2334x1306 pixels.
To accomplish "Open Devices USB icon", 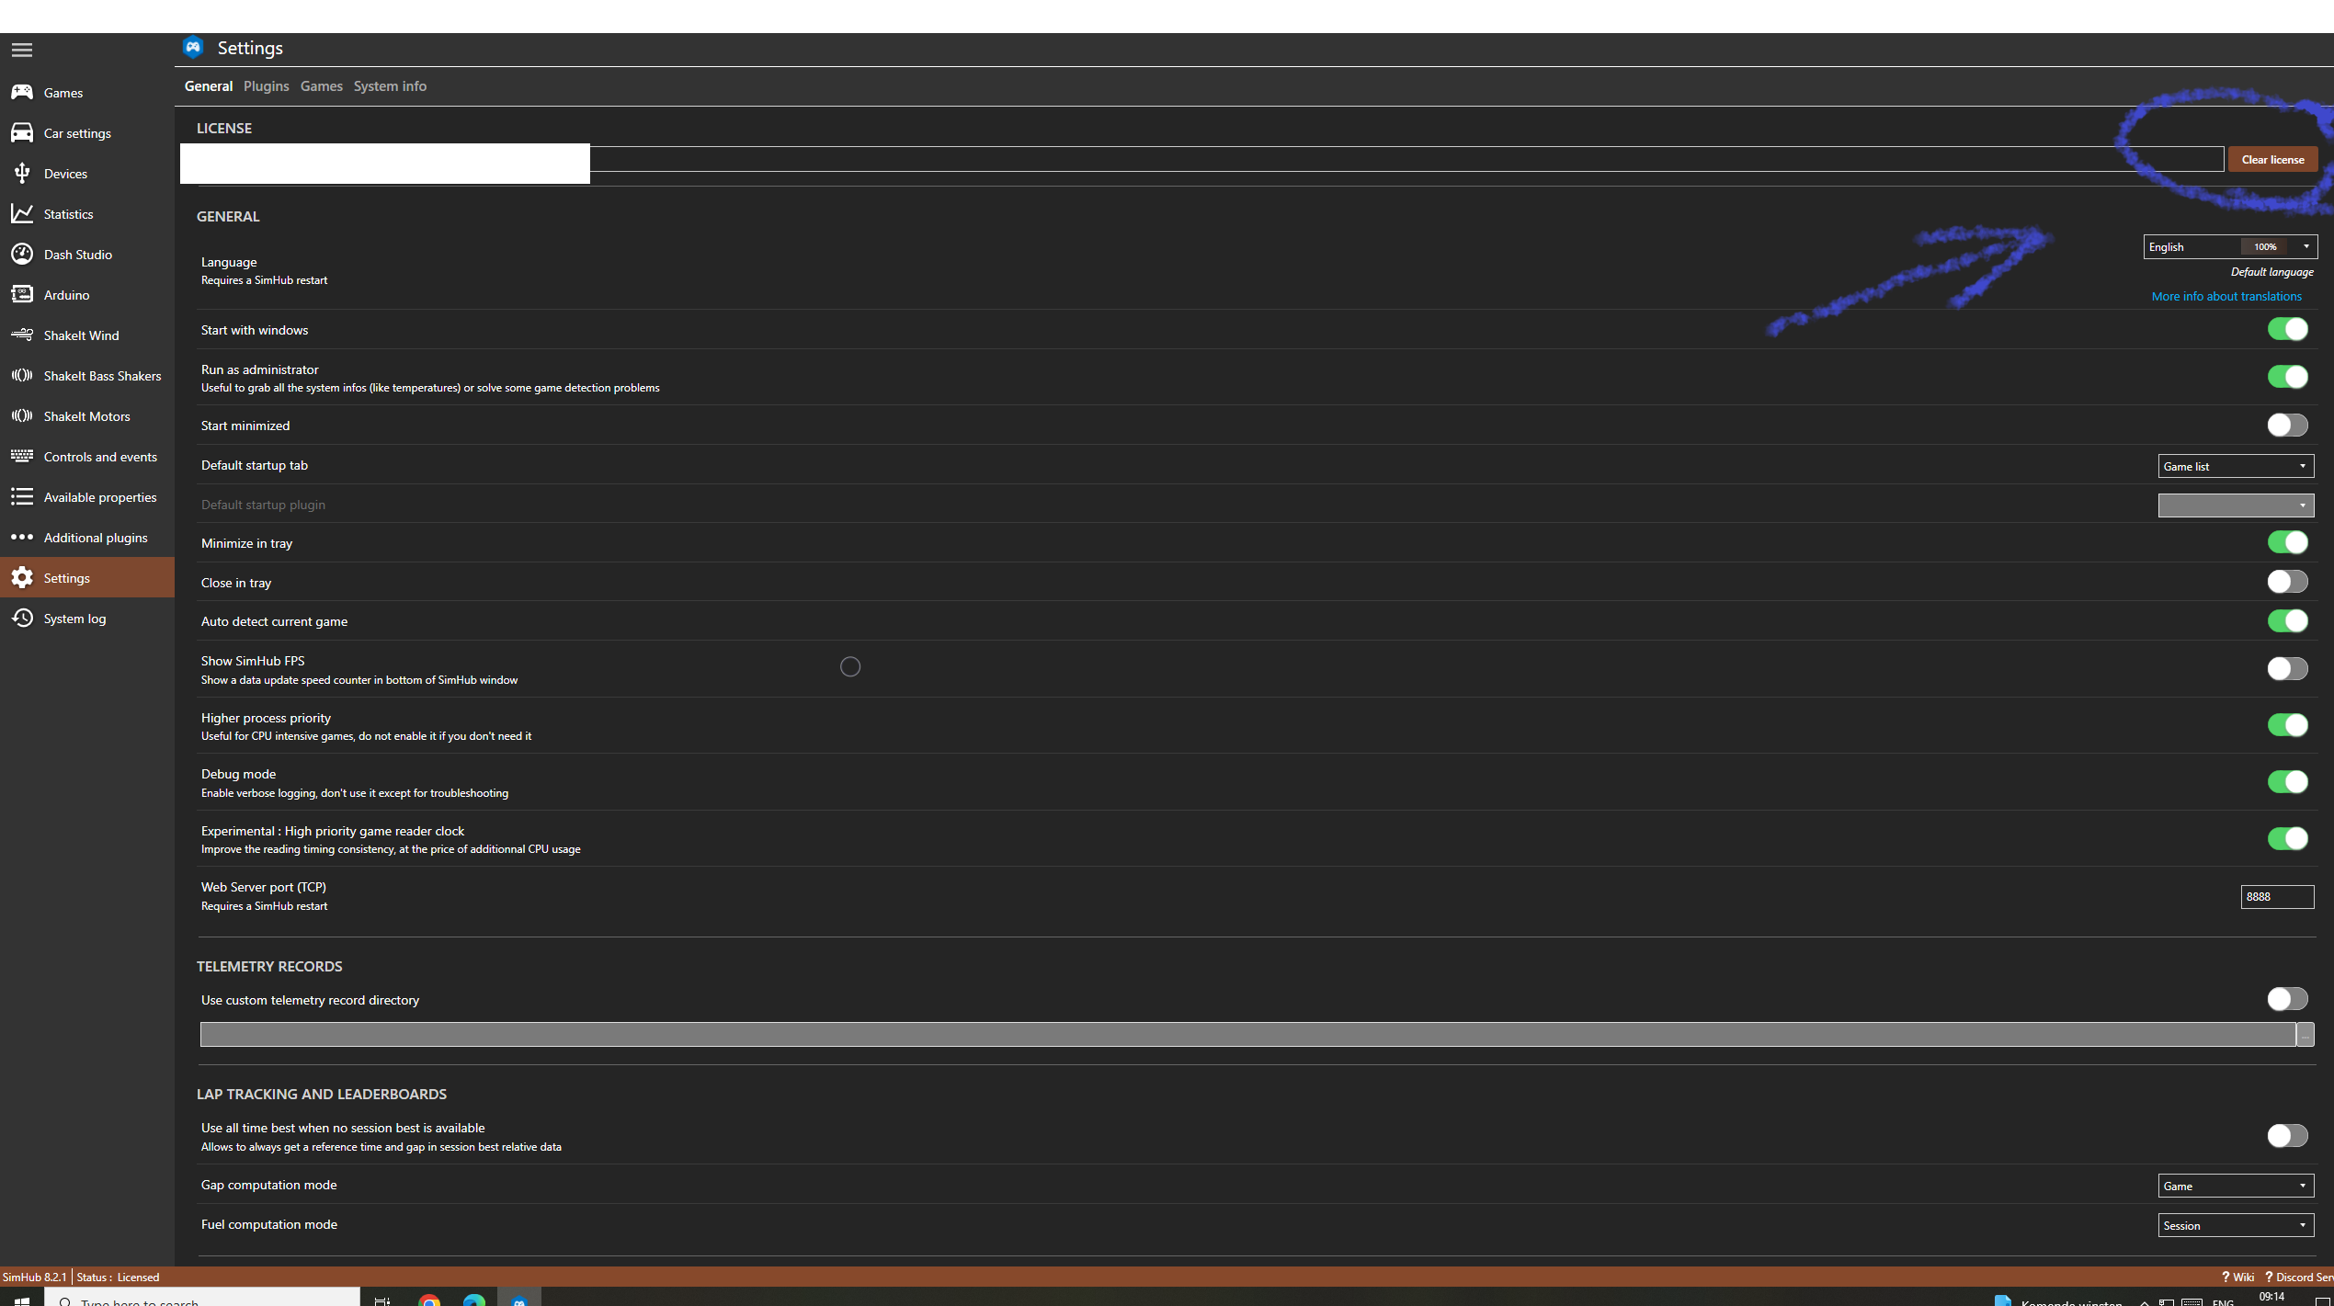I will click(x=22, y=174).
